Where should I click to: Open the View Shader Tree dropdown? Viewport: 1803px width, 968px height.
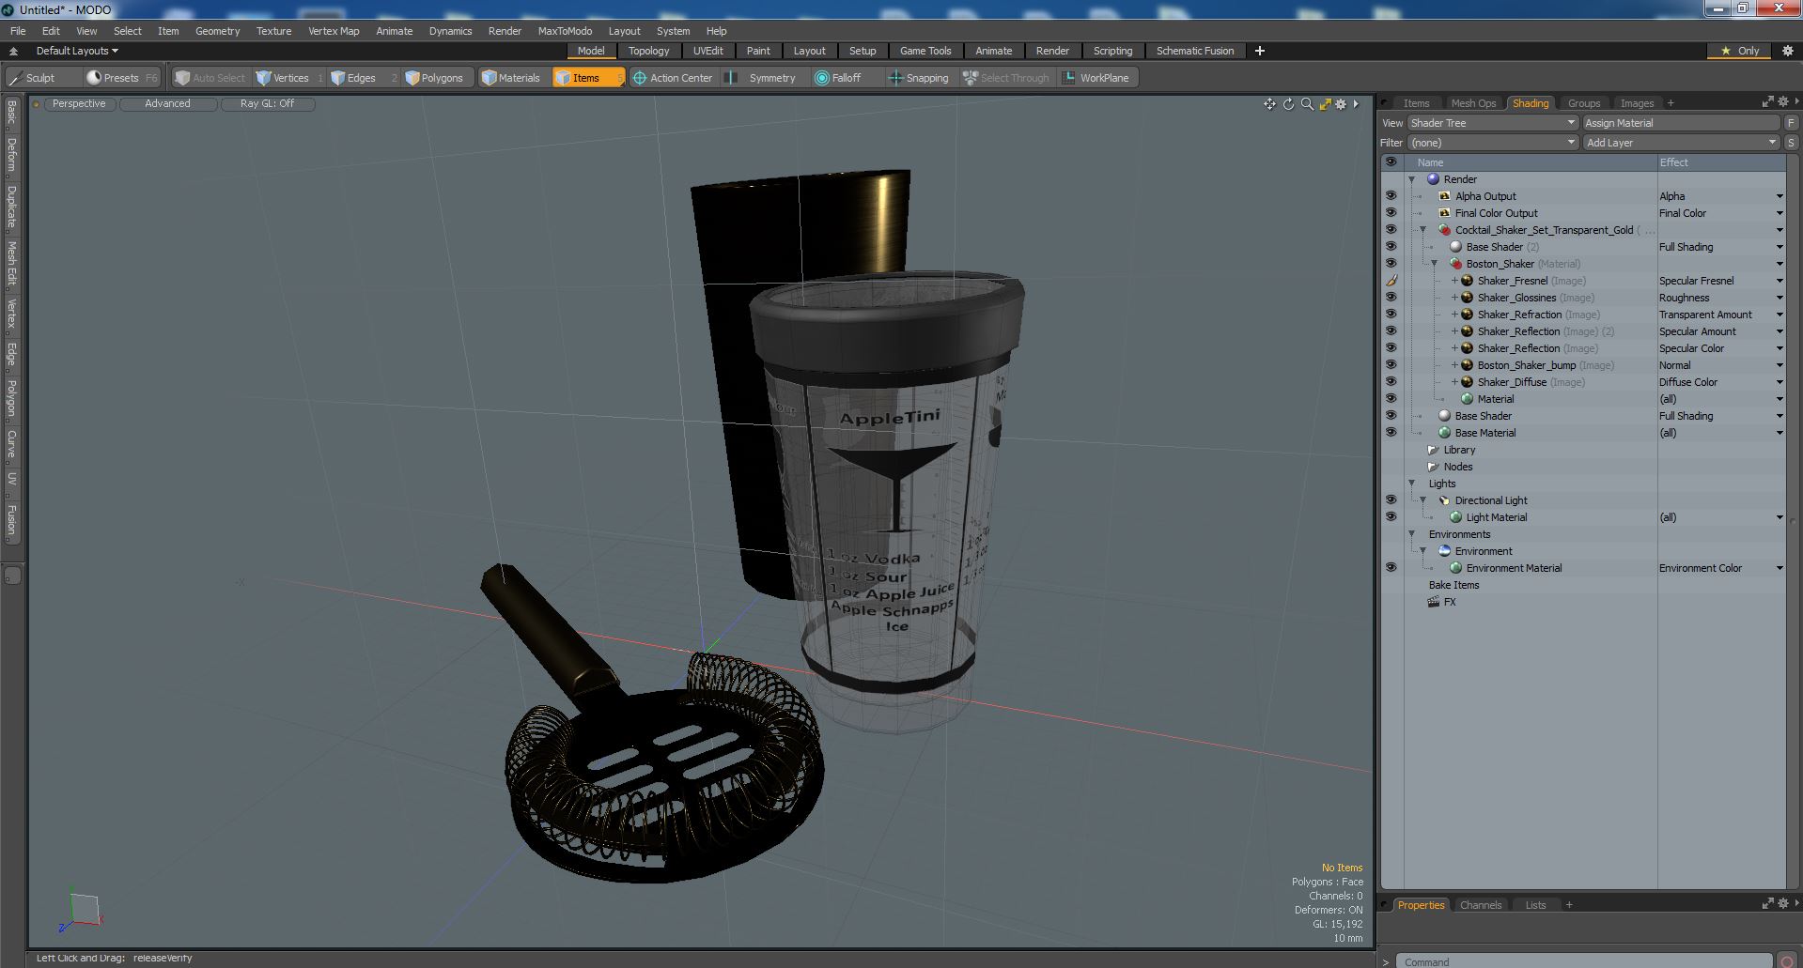pyautogui.click(x=1492, y=123)
